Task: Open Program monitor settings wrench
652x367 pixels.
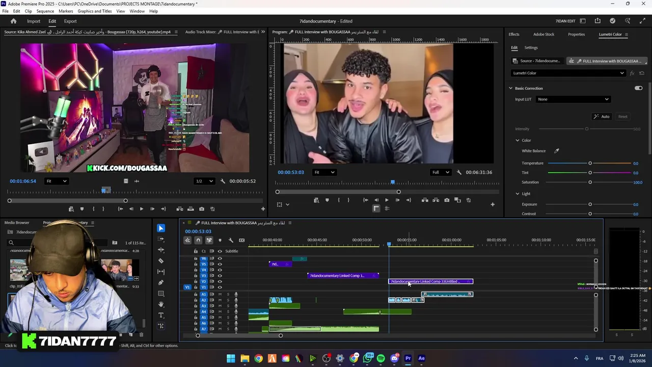Action: [x=459, y=172]
